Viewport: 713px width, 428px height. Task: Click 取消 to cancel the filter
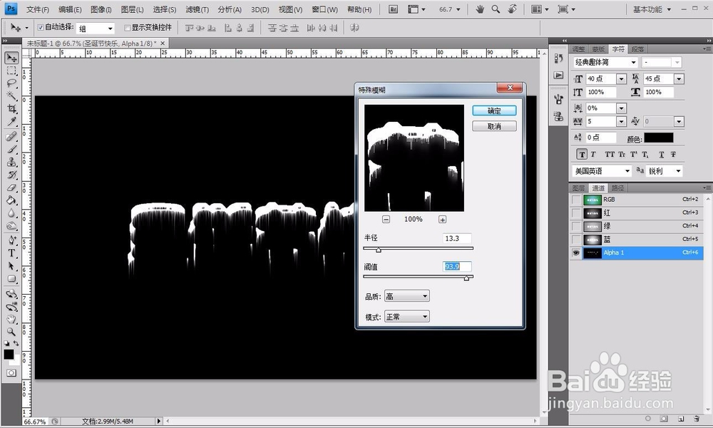click(494, 126)
